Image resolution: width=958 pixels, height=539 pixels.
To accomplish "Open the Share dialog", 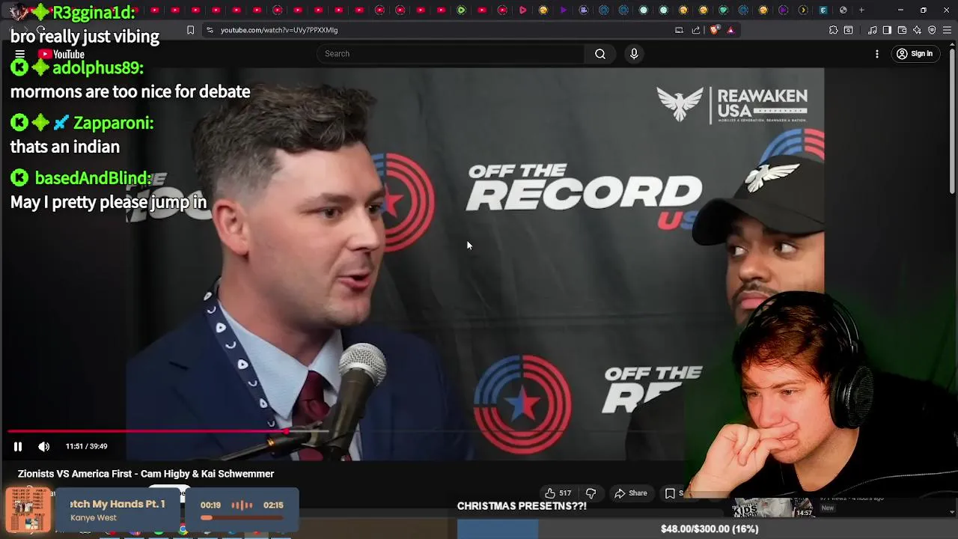I will 631,493.
